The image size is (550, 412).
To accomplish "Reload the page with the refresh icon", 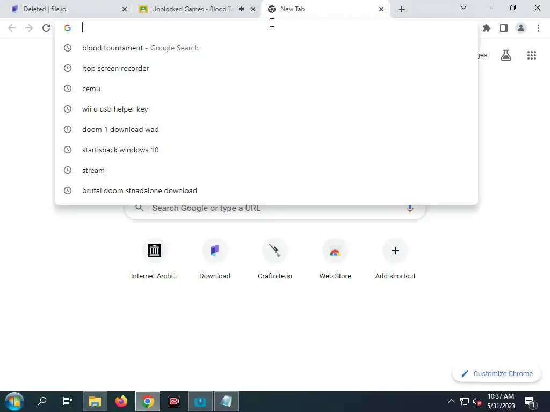I will 46,28.
